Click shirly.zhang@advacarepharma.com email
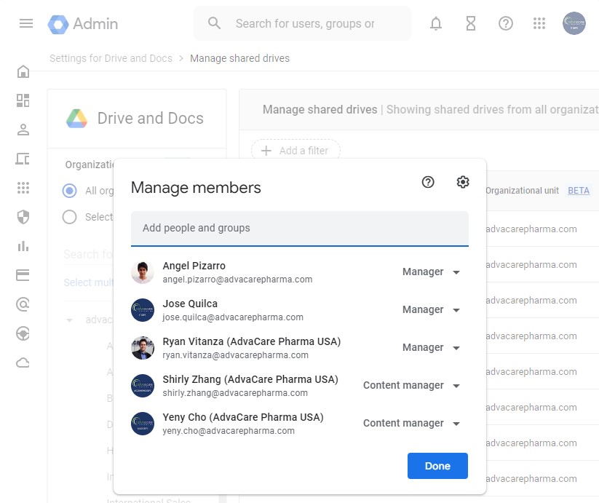The image size is (599, 503). [x=235, y=393]
